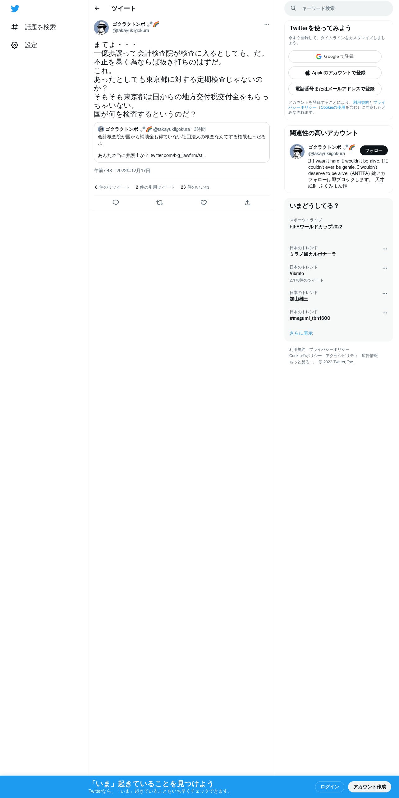Click the reply speech bubble icon
The image size is (399, 798).
tap(116, 203)
